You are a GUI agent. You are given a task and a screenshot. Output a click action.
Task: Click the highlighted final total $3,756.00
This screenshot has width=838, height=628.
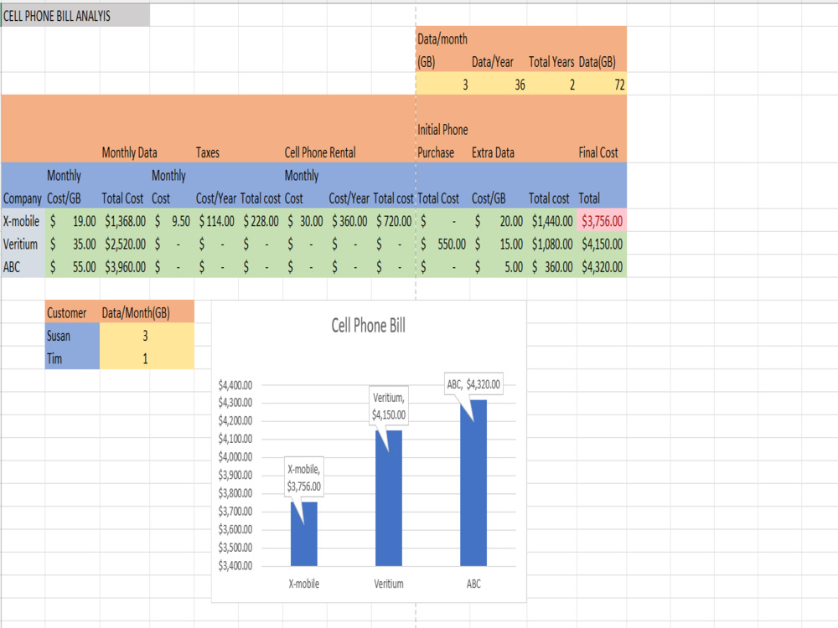tap(602, 220)
